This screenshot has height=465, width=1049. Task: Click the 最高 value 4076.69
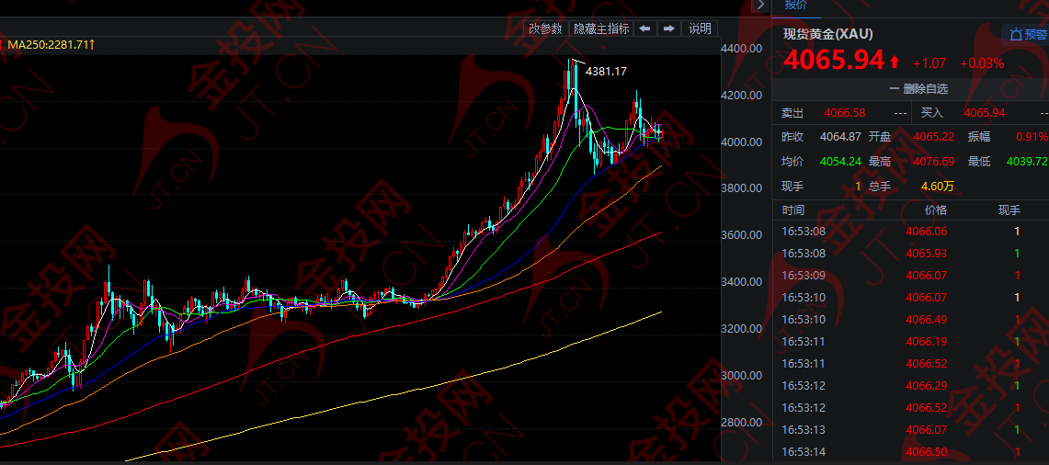click(x=934, y=162)
